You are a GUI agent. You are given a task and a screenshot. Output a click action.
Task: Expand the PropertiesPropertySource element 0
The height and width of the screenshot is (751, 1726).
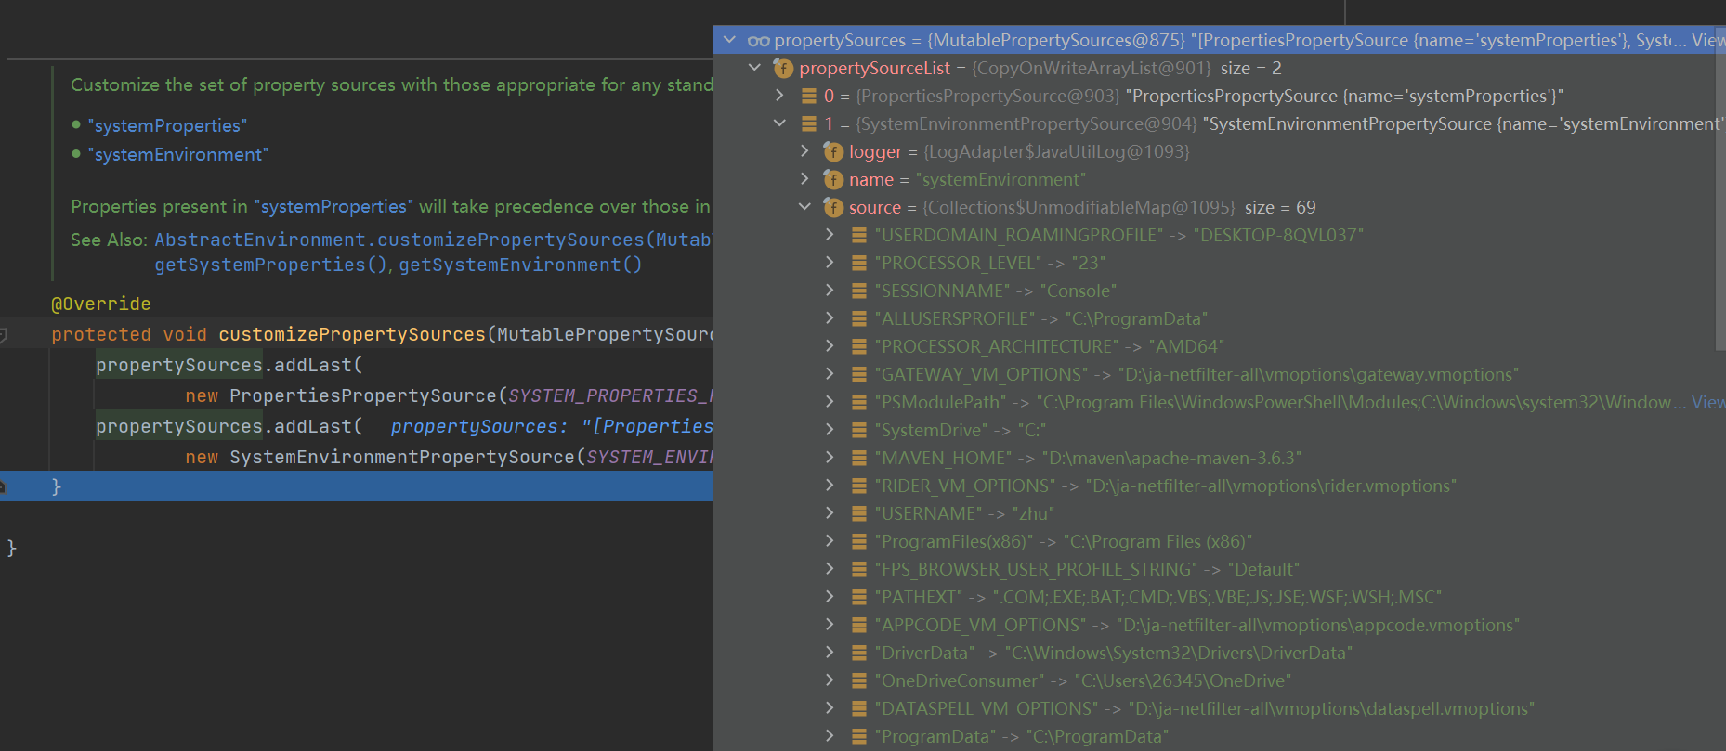[779, 96]
